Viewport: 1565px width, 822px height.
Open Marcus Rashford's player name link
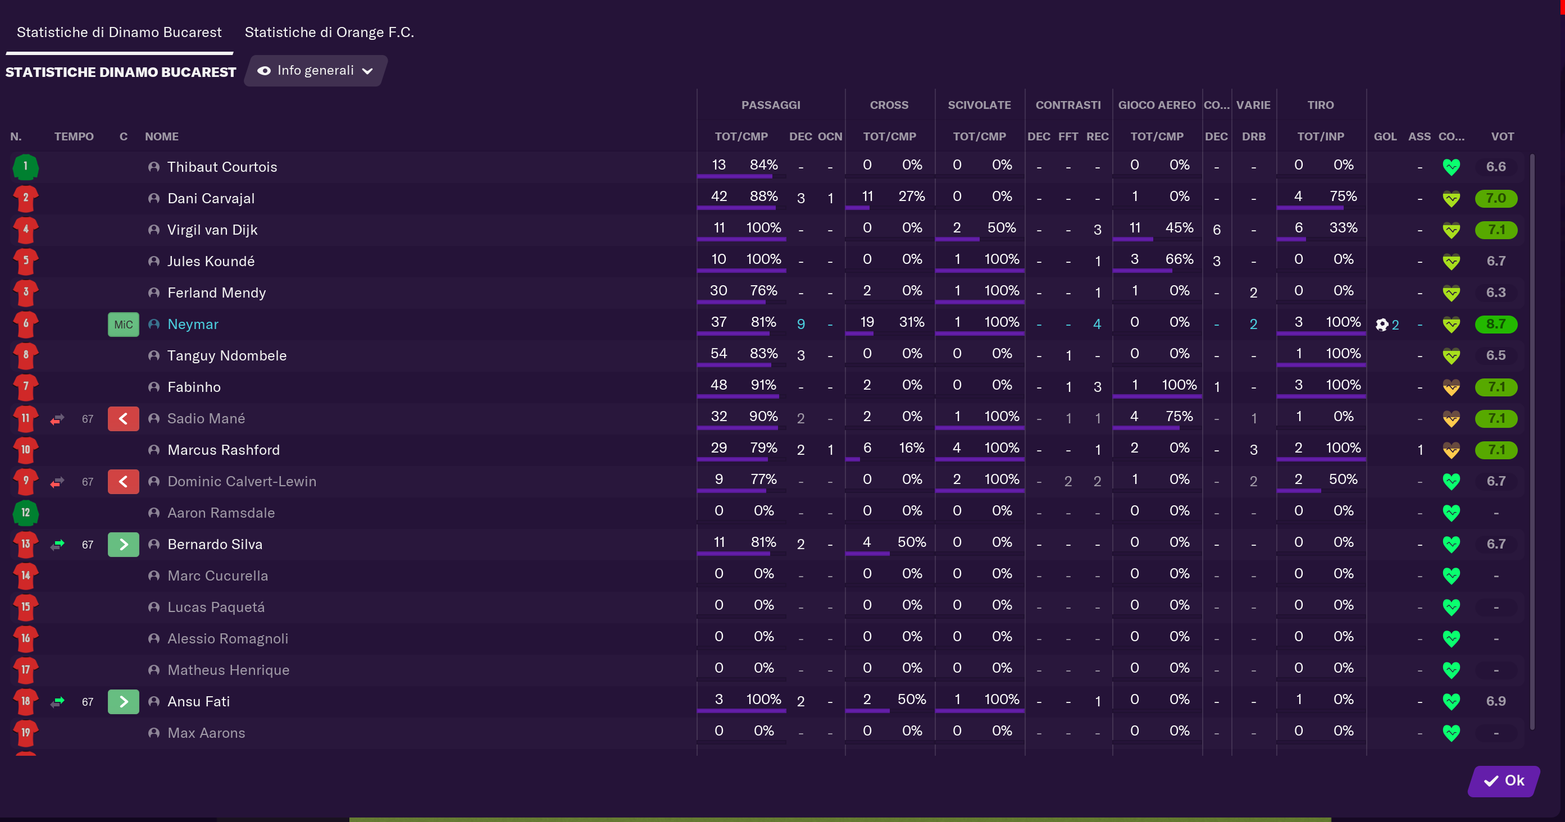(x=224, y=450)
